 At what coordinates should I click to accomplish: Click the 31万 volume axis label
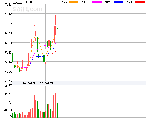click(8, 86)
